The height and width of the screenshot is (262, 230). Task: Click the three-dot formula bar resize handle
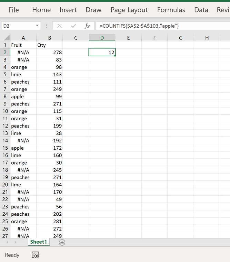point(47,26)
